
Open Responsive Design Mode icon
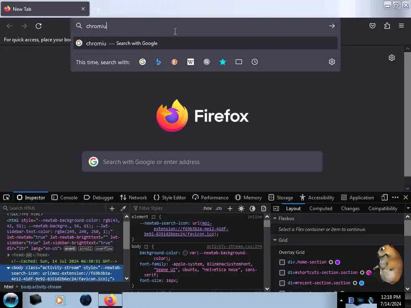click(385, 197)
